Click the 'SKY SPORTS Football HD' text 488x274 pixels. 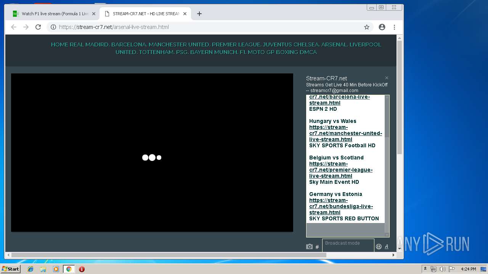click(x=342, y=145)
